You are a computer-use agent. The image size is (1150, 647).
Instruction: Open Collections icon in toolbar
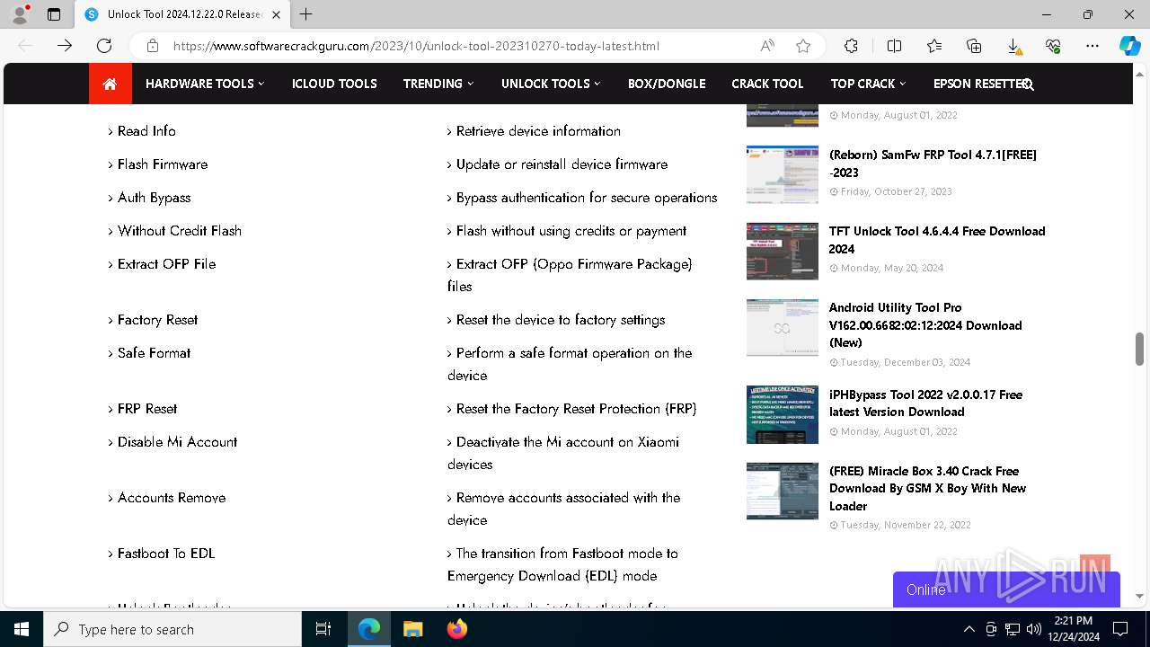pos(974,46)
